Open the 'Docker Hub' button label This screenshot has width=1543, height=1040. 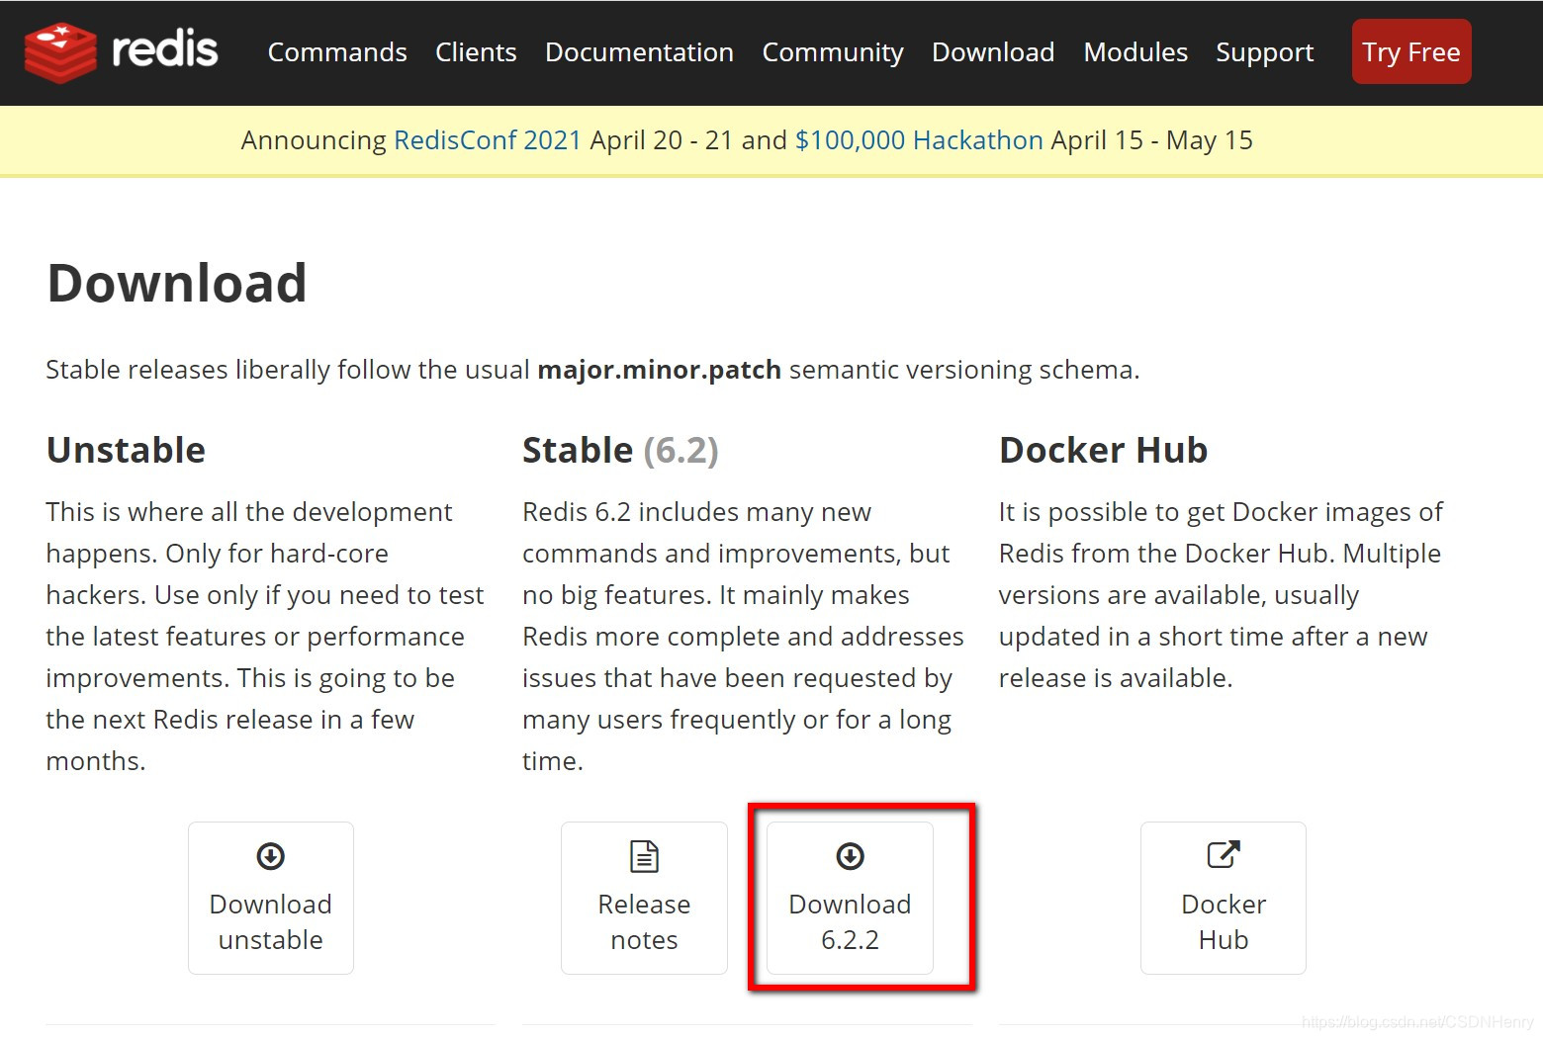point(1224,921)
